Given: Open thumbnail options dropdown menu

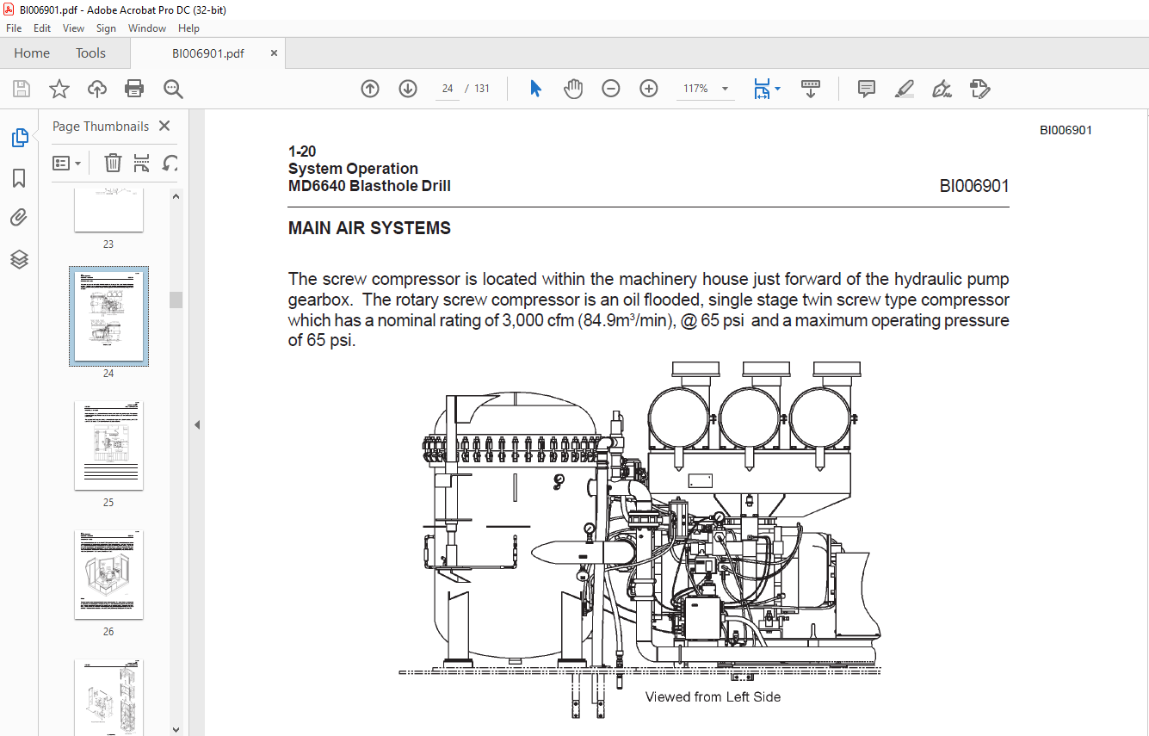Looking at the screenshot, I should point(67,163).
